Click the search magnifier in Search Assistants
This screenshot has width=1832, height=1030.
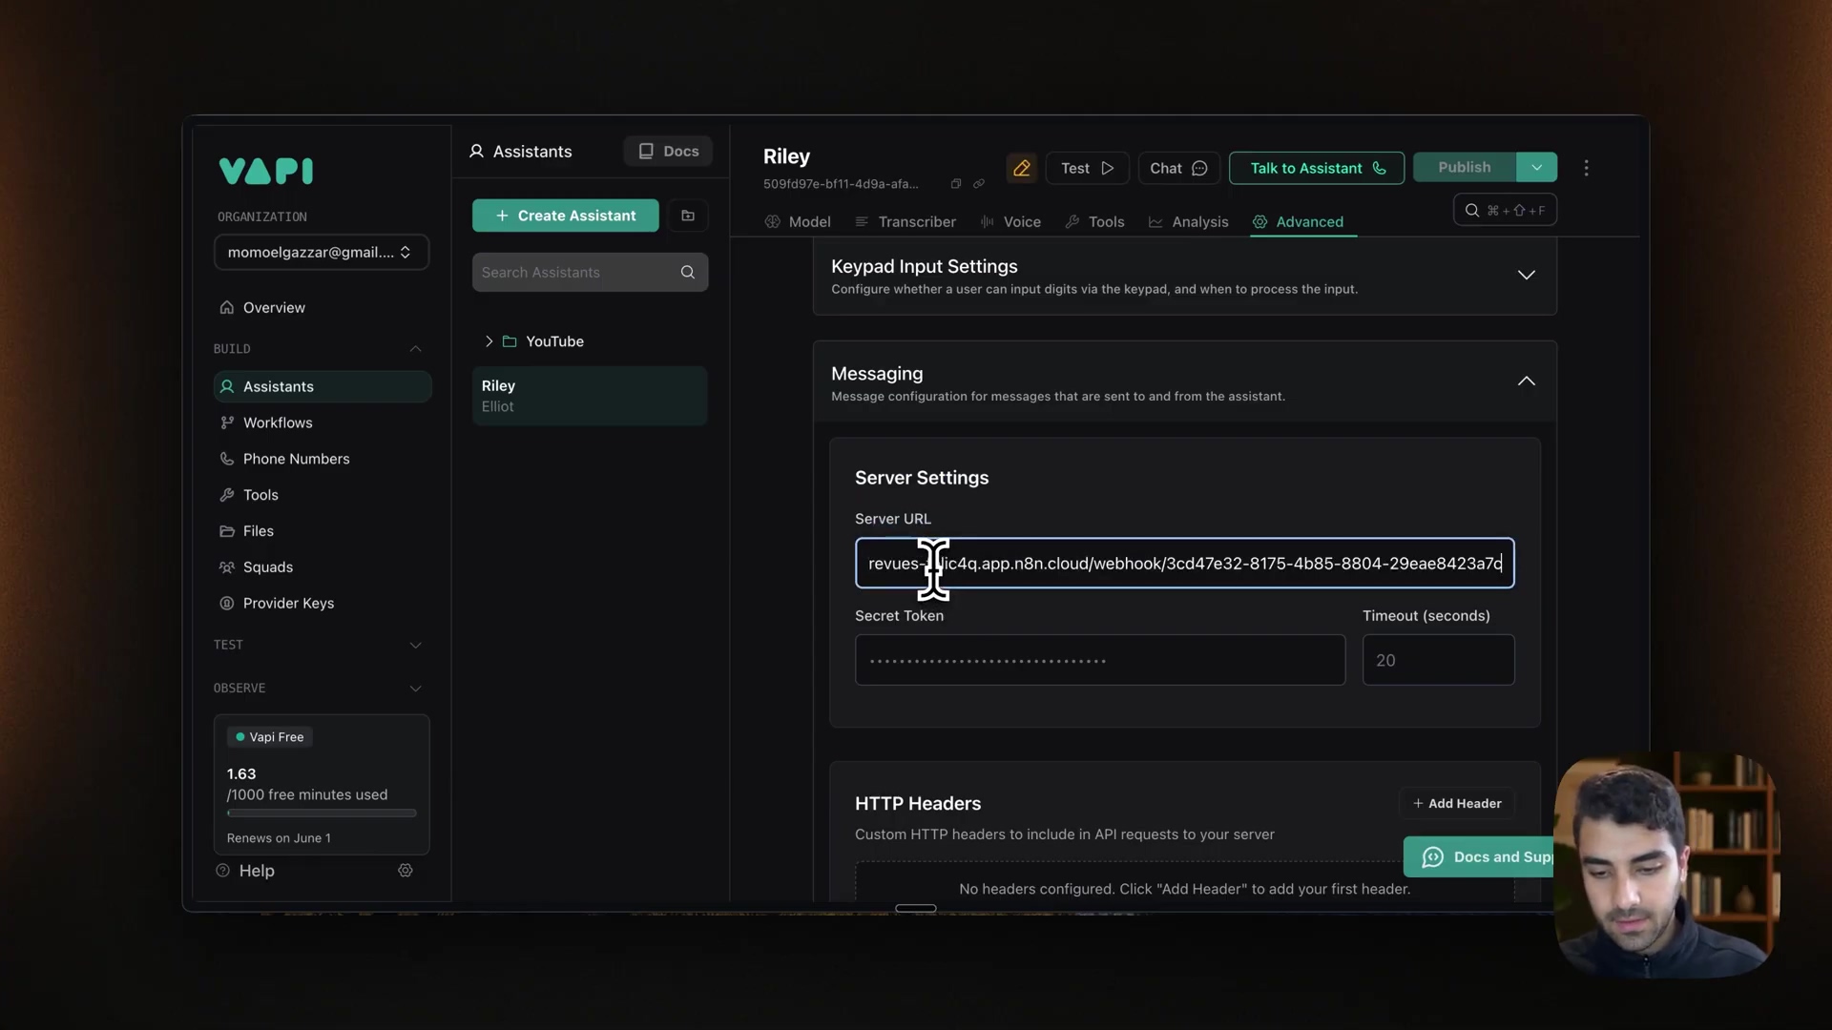click(687, 273)
